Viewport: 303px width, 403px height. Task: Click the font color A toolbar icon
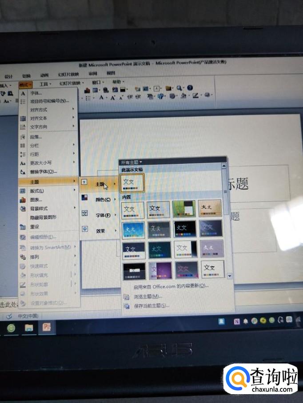(101, 98)
